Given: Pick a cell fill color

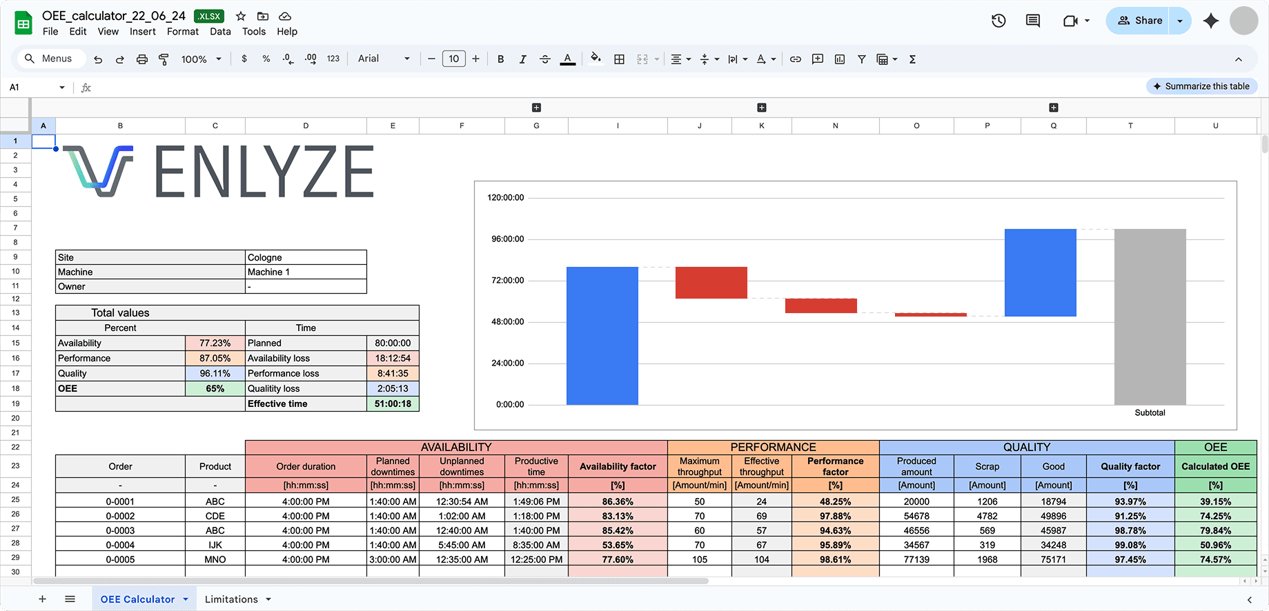Looking at the screenshot, I should (596, 59).
